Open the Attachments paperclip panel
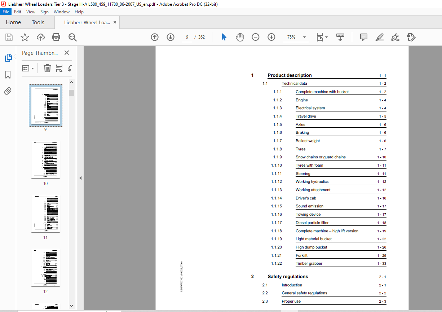442x312 pixels. pos(8,91)
